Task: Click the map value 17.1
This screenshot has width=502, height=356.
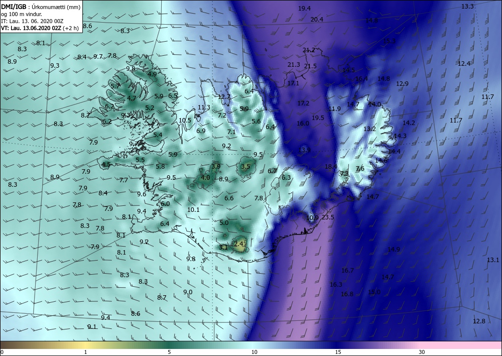Action: coord(293,83)
